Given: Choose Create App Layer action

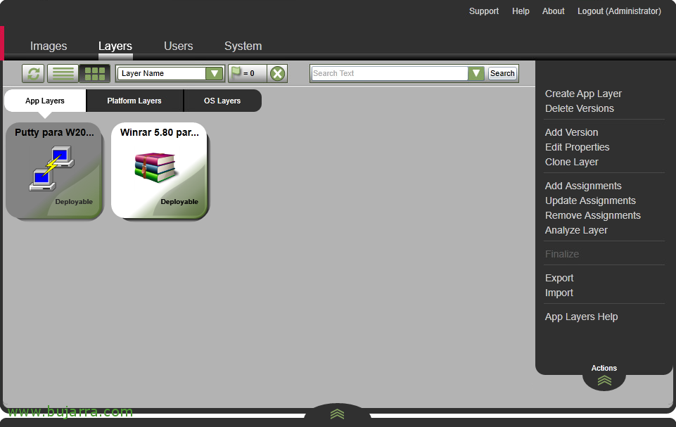Looking at the screenshot, I should click(583, 94).
